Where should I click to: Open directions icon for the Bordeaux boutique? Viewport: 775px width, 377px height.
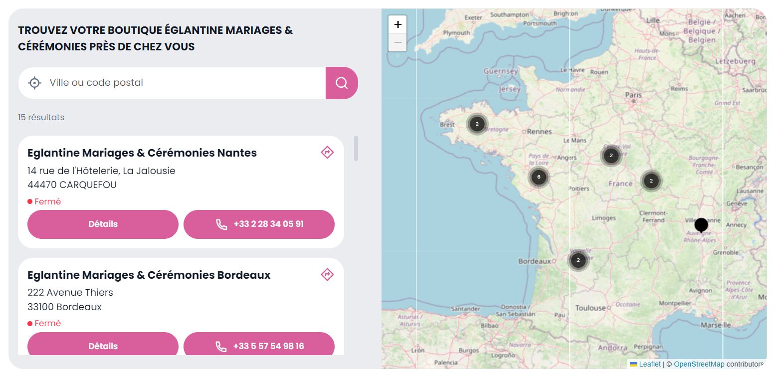pos(327,274)
